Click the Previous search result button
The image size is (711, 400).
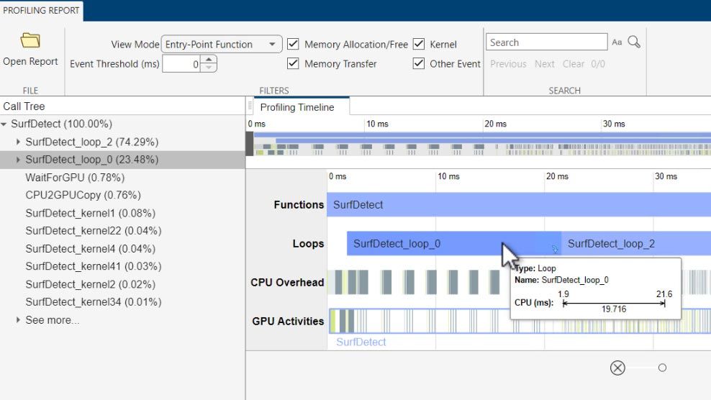tap(508, 64)
